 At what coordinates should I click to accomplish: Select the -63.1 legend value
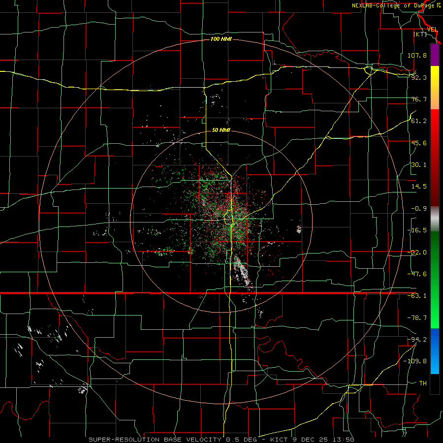(417, 296)
